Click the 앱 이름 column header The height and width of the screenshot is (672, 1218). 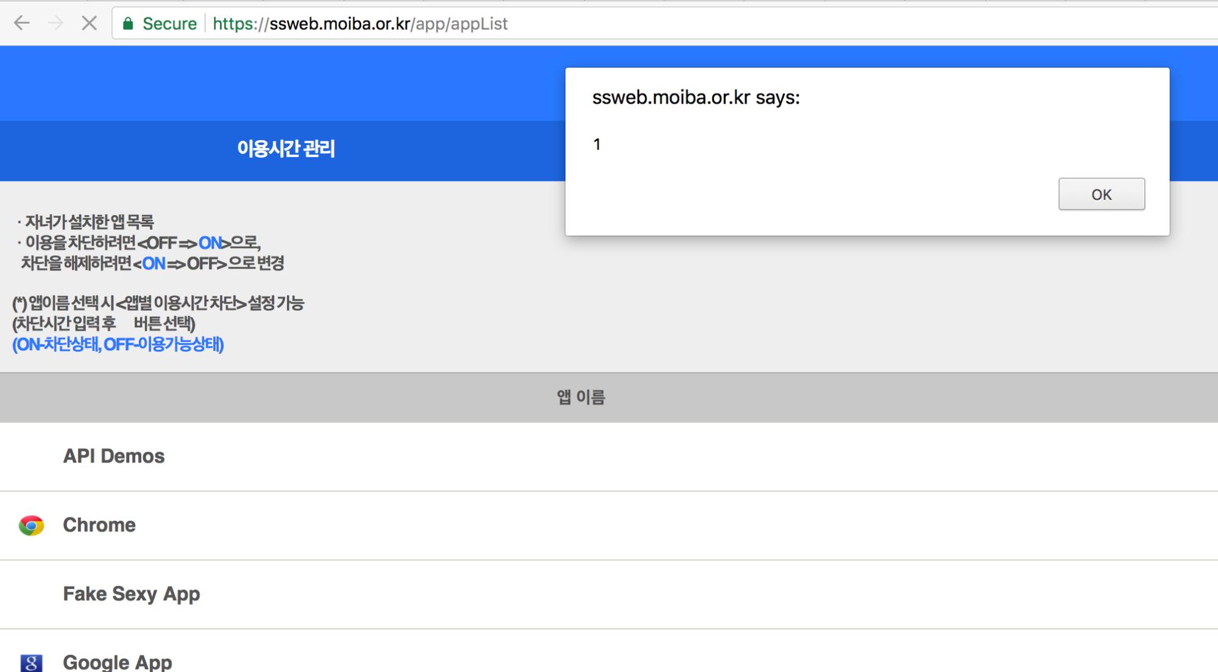tap(580, 397)
